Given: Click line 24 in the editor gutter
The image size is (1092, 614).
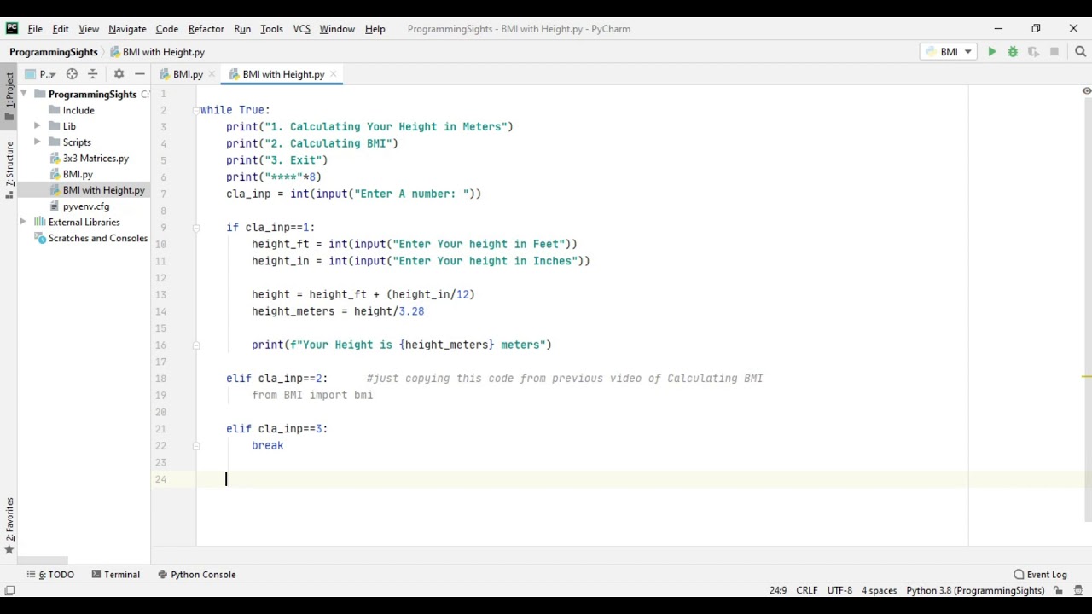Looking at the screenshot, I should (160, 479).
